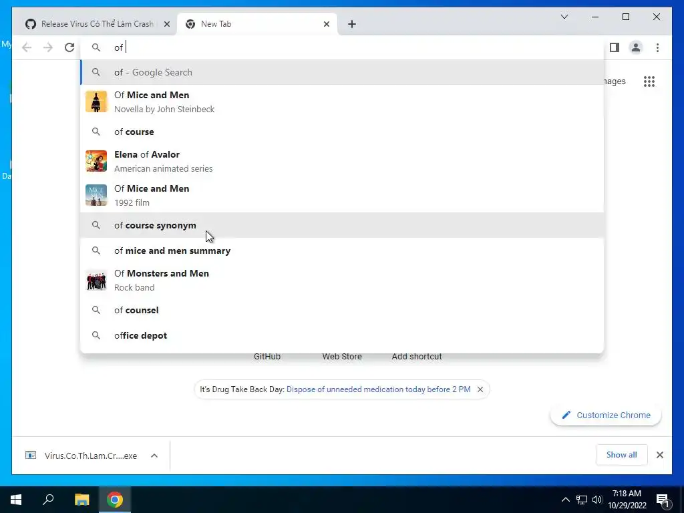Choose Elena of Avalor suggestion
The width and height of the screenshot is (684, 513).
(343, 161)
